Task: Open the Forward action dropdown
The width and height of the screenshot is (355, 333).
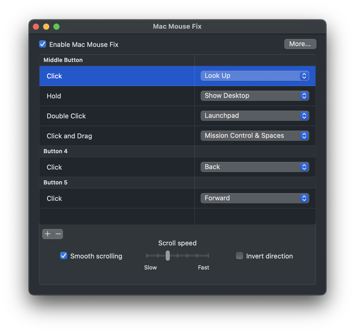Action: click(x=255, y=198)
